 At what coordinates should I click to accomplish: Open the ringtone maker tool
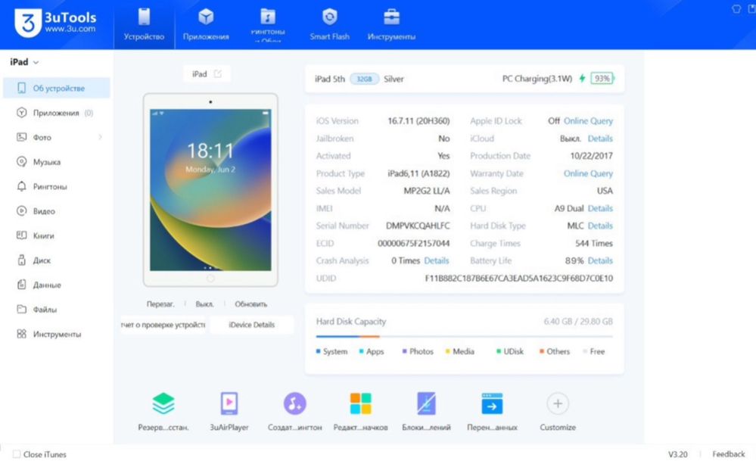click(294, 411)
